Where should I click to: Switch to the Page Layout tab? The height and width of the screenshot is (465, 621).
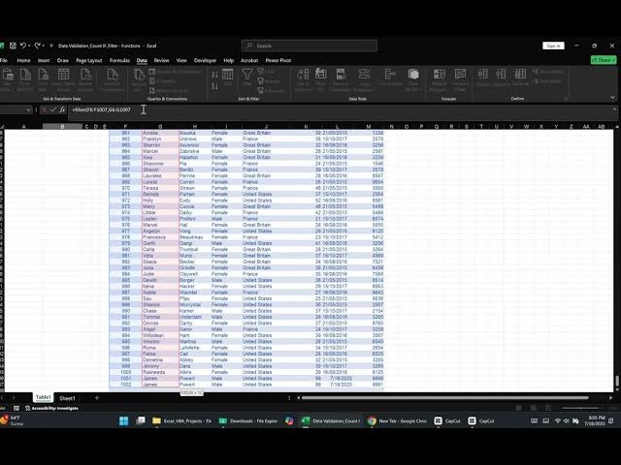coord(89,60)
